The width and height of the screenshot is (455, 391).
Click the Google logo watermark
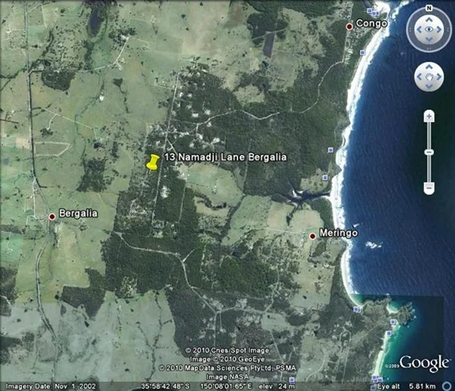tap(424, 363)
